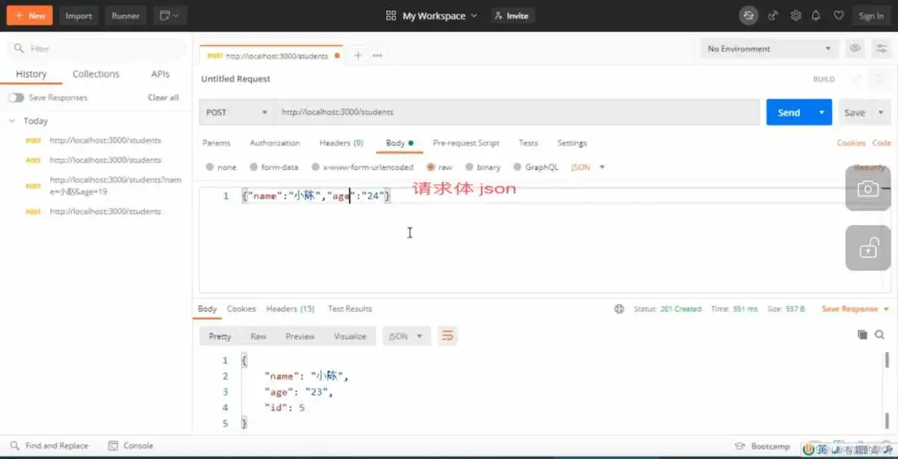Image resolution: width=898 pixels, height=459 pixels.
Task: Click the environment quick look eye icon
Action: point(855,49)
